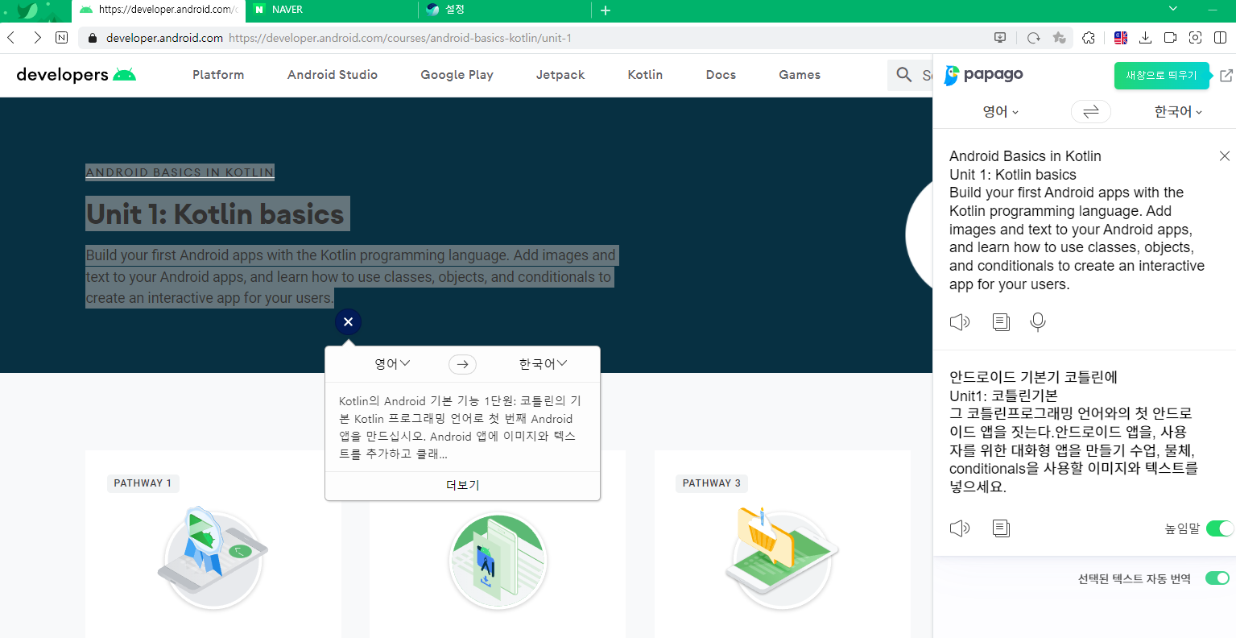This screenshot has height=638, width=1236.
Task: Open 영어 dropdown in translation popup
Action: click(x=392, y=364)
